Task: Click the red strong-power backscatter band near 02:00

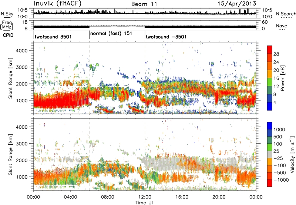Action: point(53,101)
